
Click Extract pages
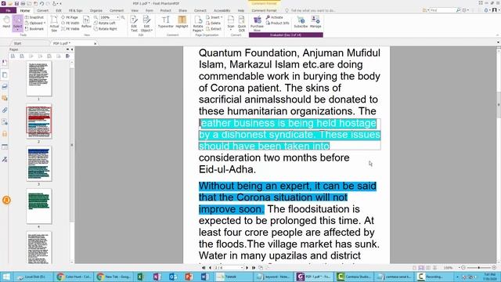pyautogui.click(x=214, y=29)
